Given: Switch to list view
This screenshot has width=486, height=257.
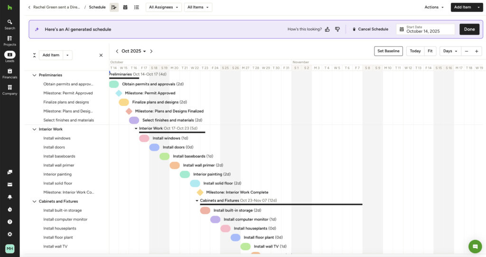Looking at the screenshot, I should [x=136, y=7].
